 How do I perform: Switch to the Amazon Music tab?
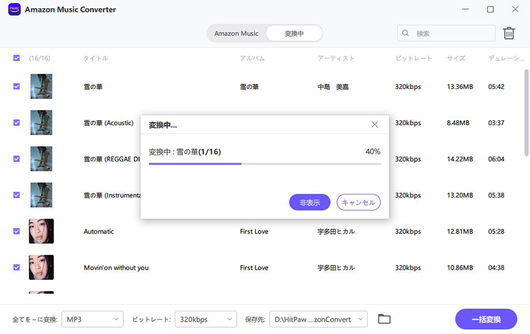(236, 34)
